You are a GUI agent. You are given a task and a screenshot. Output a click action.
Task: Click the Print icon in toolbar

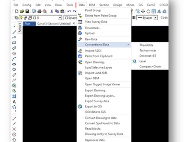coord(39,11)
